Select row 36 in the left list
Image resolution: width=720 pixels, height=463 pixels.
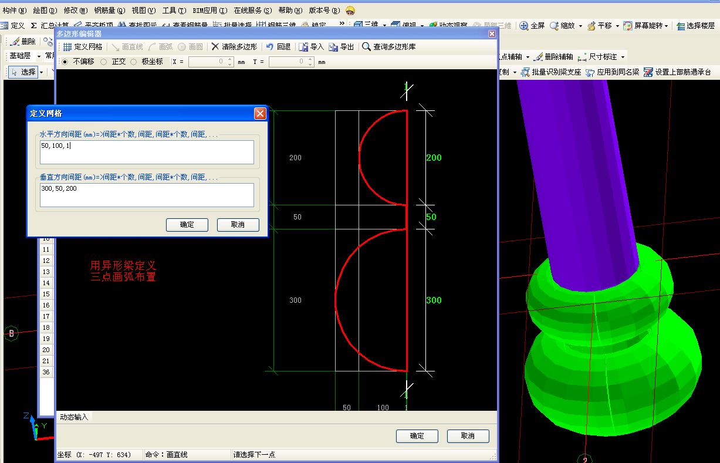pyautogui.click(x=46, y=372)
